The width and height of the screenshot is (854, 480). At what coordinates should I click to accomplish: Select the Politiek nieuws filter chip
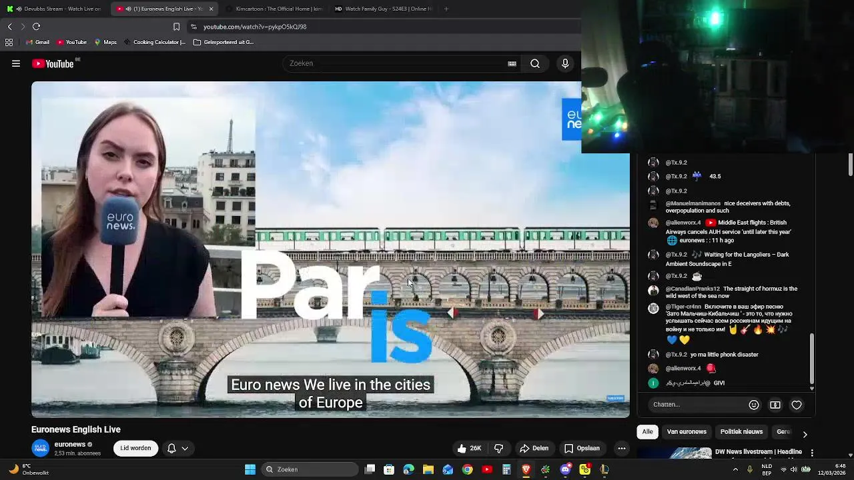point(741,432)
